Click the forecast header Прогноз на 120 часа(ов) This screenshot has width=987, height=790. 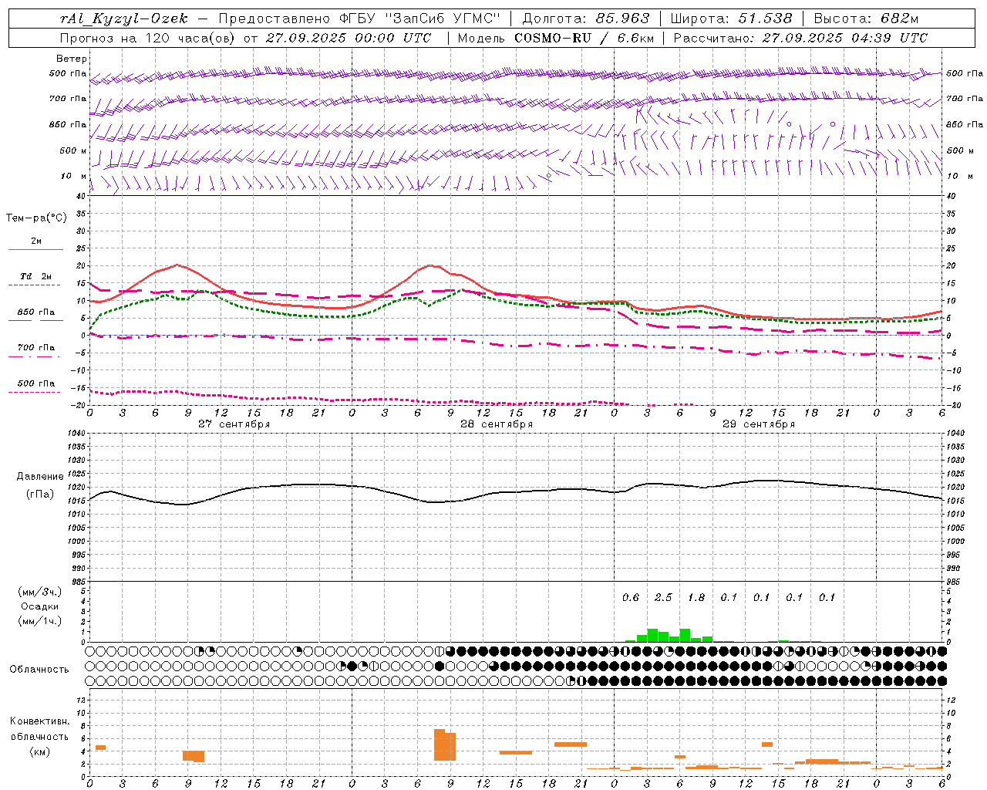tap(148, 38)
